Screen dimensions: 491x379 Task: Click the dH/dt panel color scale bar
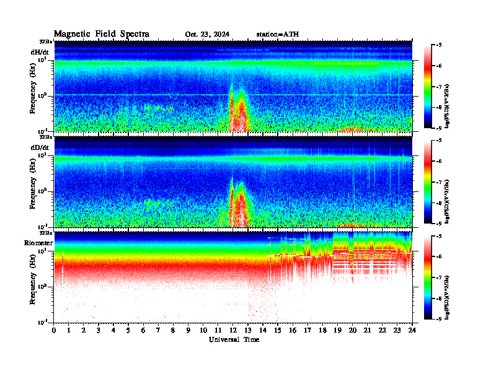point(428,86)
